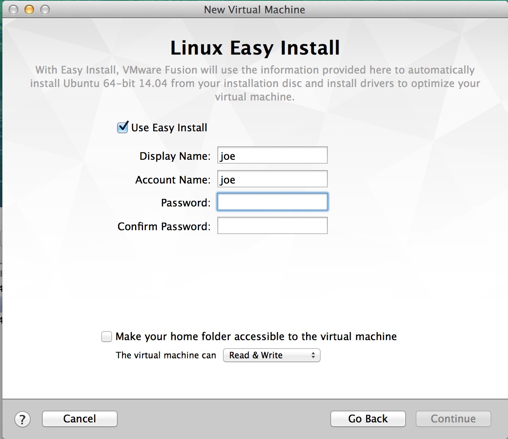This screenshot has width=508, height=439.
Task: Click the Easy Install description paragraph
Action: 255,83
